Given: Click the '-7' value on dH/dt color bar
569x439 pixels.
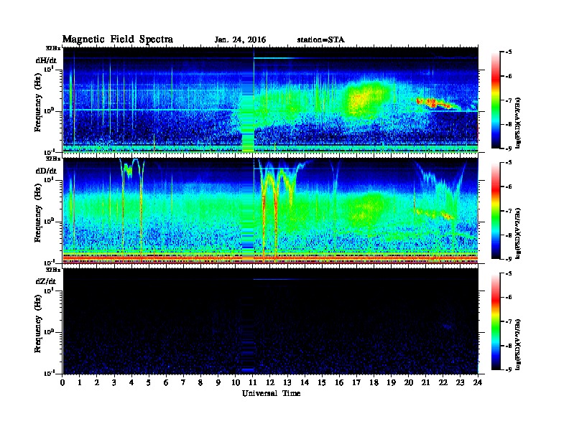Looking at the screenshot, I should 508,100.
